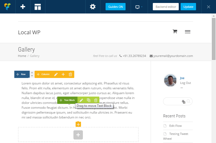
Task: Open the shopping cart icon
Action: tap(175, 31)
